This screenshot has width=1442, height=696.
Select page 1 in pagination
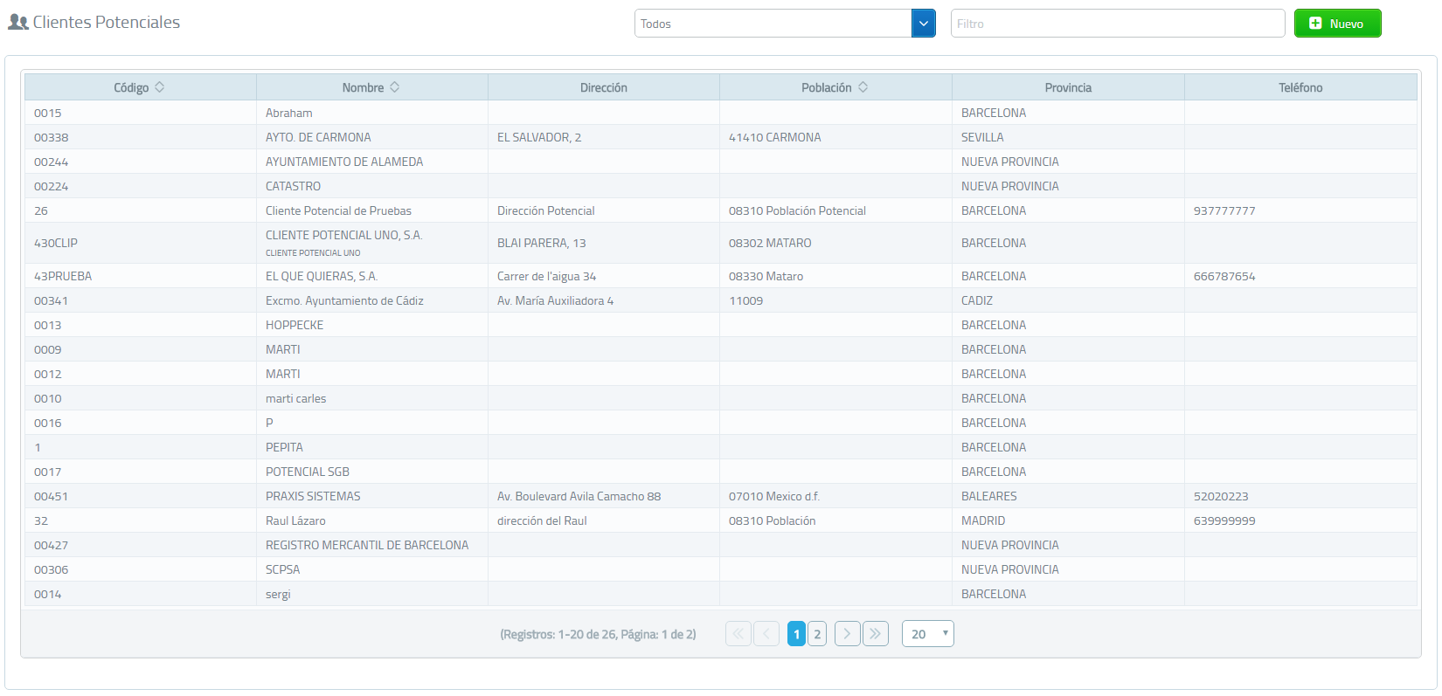point(796,634)
